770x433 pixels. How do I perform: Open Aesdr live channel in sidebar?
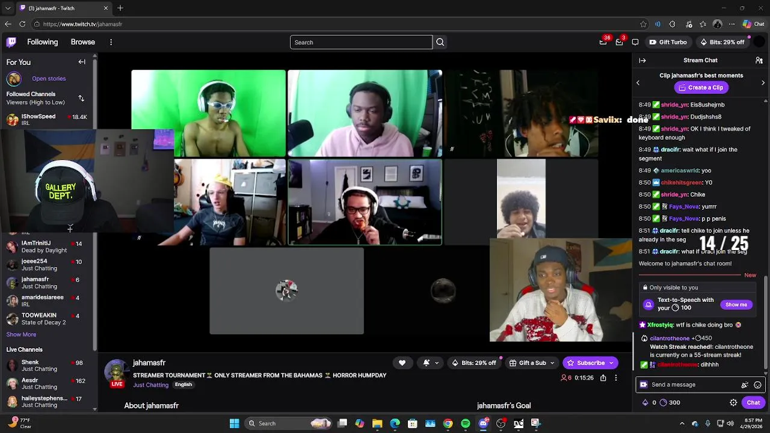(x=47, y=384)
